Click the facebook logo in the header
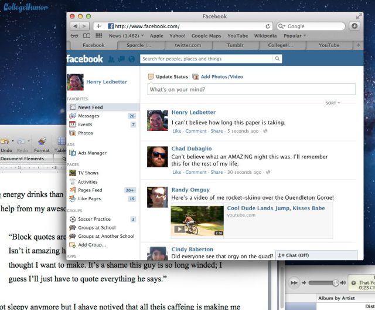 84,59
